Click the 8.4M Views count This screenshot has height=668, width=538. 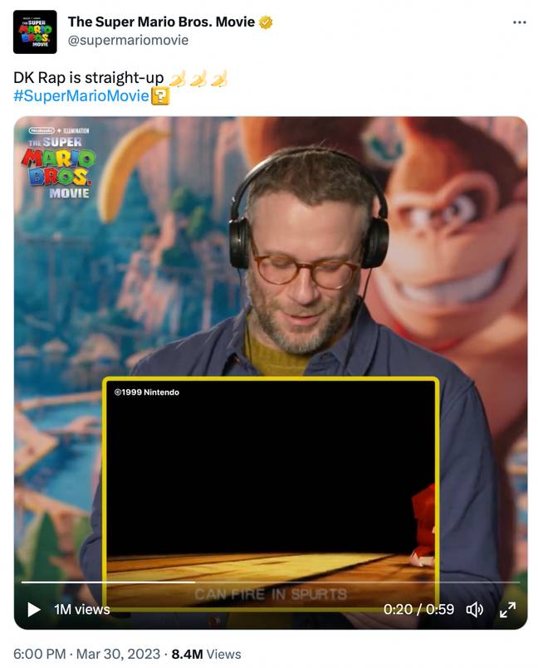pos(207,654)
